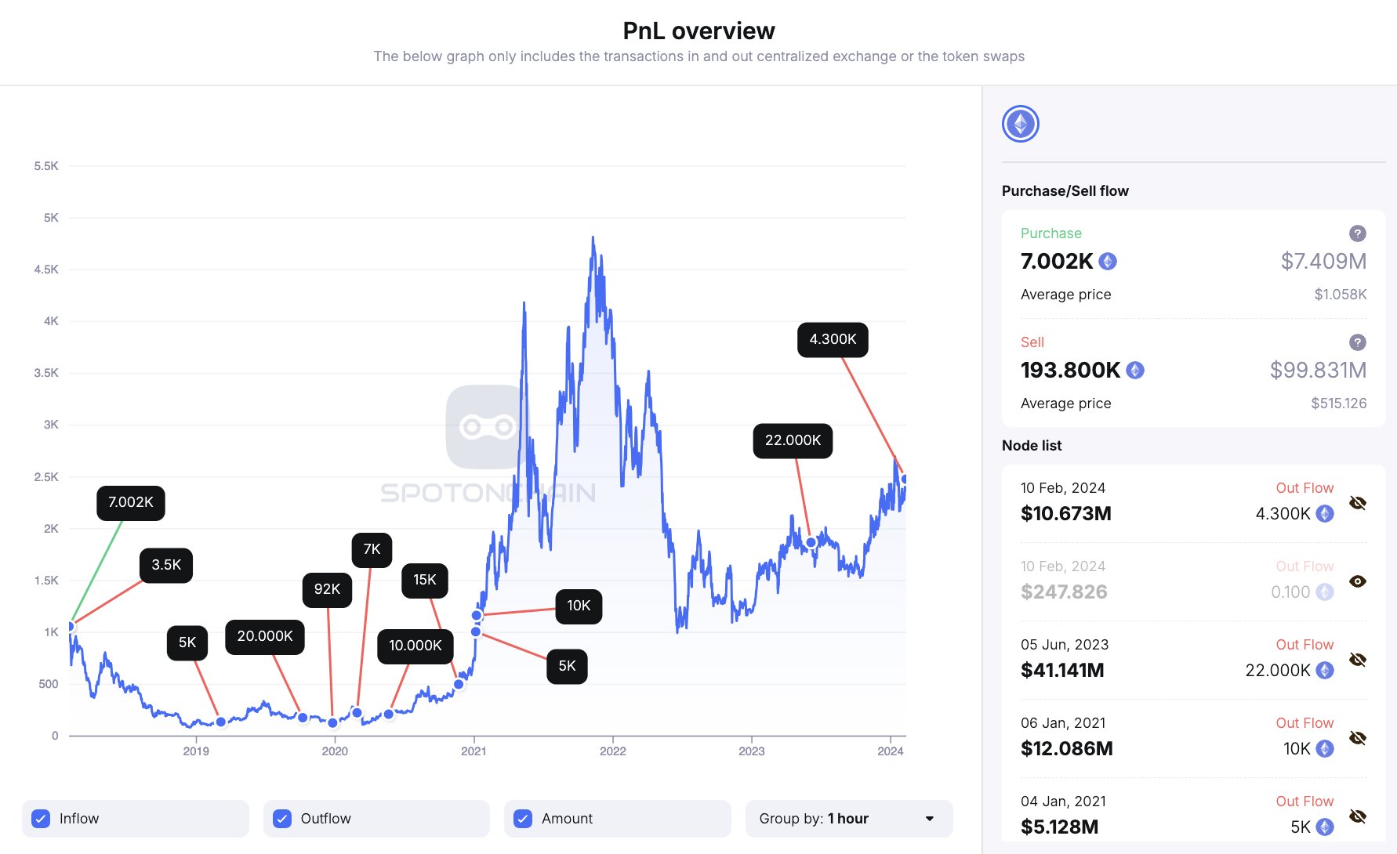This screenshot has width=1397, height=854.
Task: Click the Ethereum icon next to 10K outflow
Action: pos(1325,749)
